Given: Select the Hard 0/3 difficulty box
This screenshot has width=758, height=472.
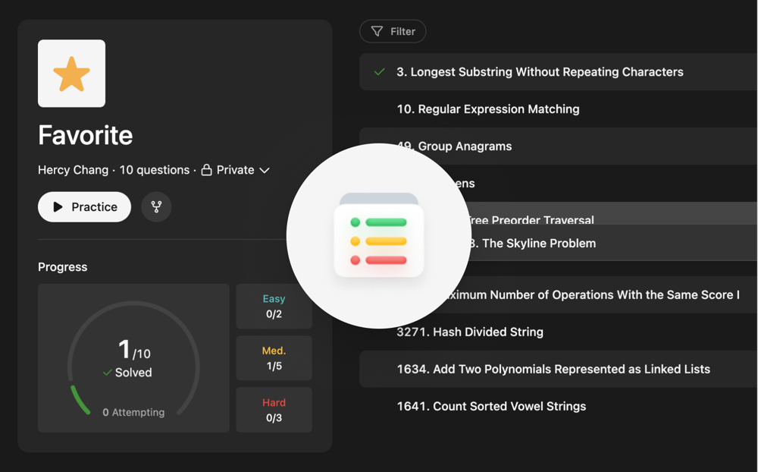Looking at the screenshot, I should pyautogui.click(x=274, y=410).
